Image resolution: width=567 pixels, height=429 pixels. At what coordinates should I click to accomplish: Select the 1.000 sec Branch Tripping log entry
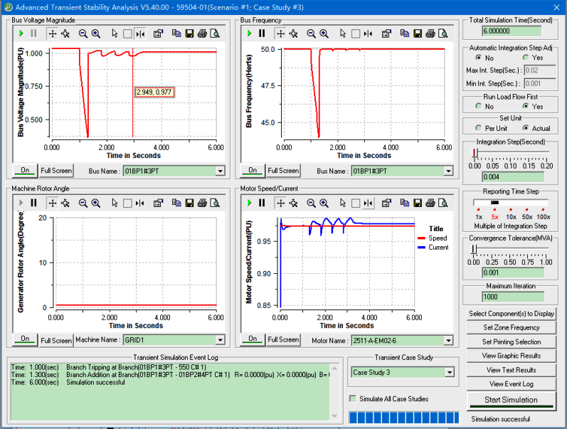click(x=108, y=367)
